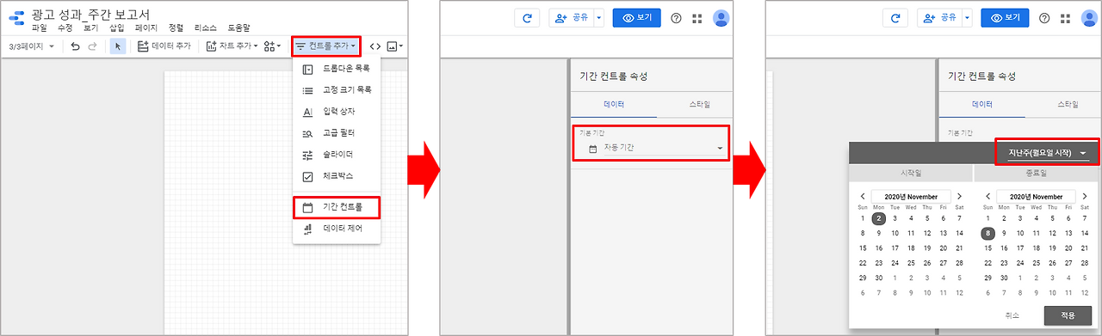Choose 입력 상자 from the control menu
The width and height of the screenshot is (1102, 336).
click(x=337, y=112)
